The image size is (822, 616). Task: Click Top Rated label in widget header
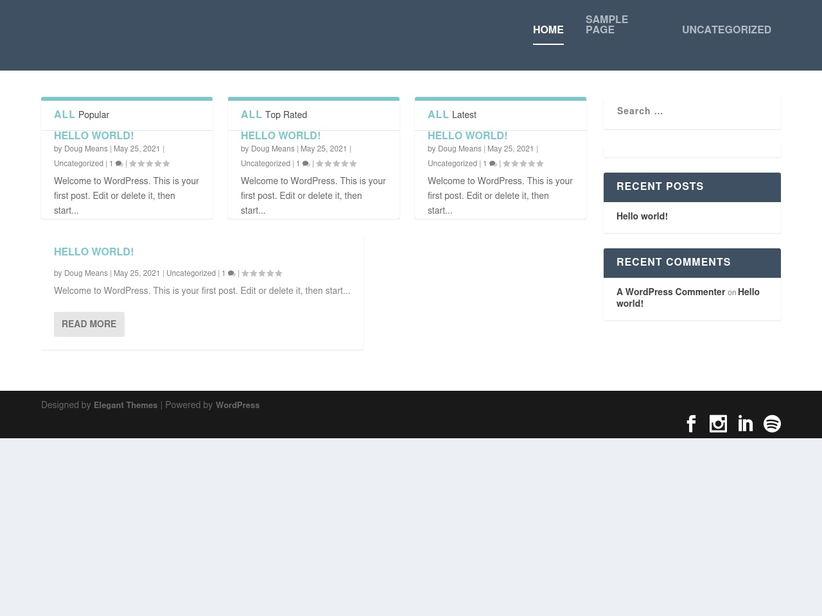click(x=286, y=115)
